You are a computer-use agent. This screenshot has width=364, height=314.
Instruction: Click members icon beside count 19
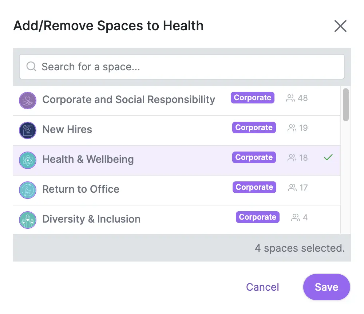tap(292, 128)
